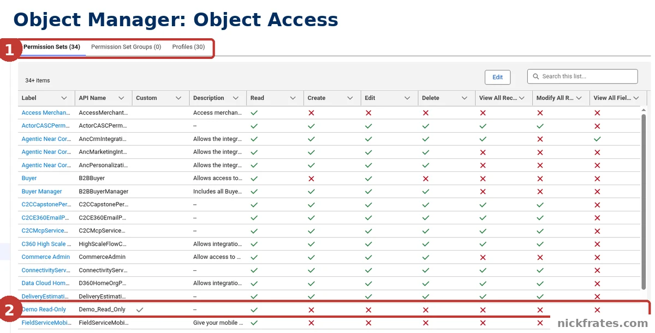Viewport: 655px width, 333px height.
Task: Select the 'Includes all Buye...' description cell
Action: click(217, 192)
